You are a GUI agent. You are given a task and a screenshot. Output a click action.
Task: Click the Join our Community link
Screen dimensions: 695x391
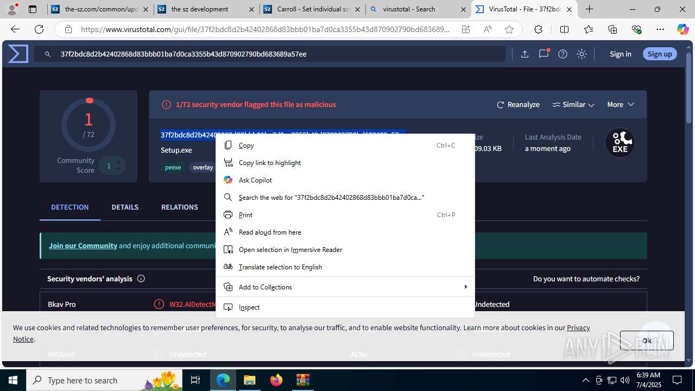[x=83, y=245]
